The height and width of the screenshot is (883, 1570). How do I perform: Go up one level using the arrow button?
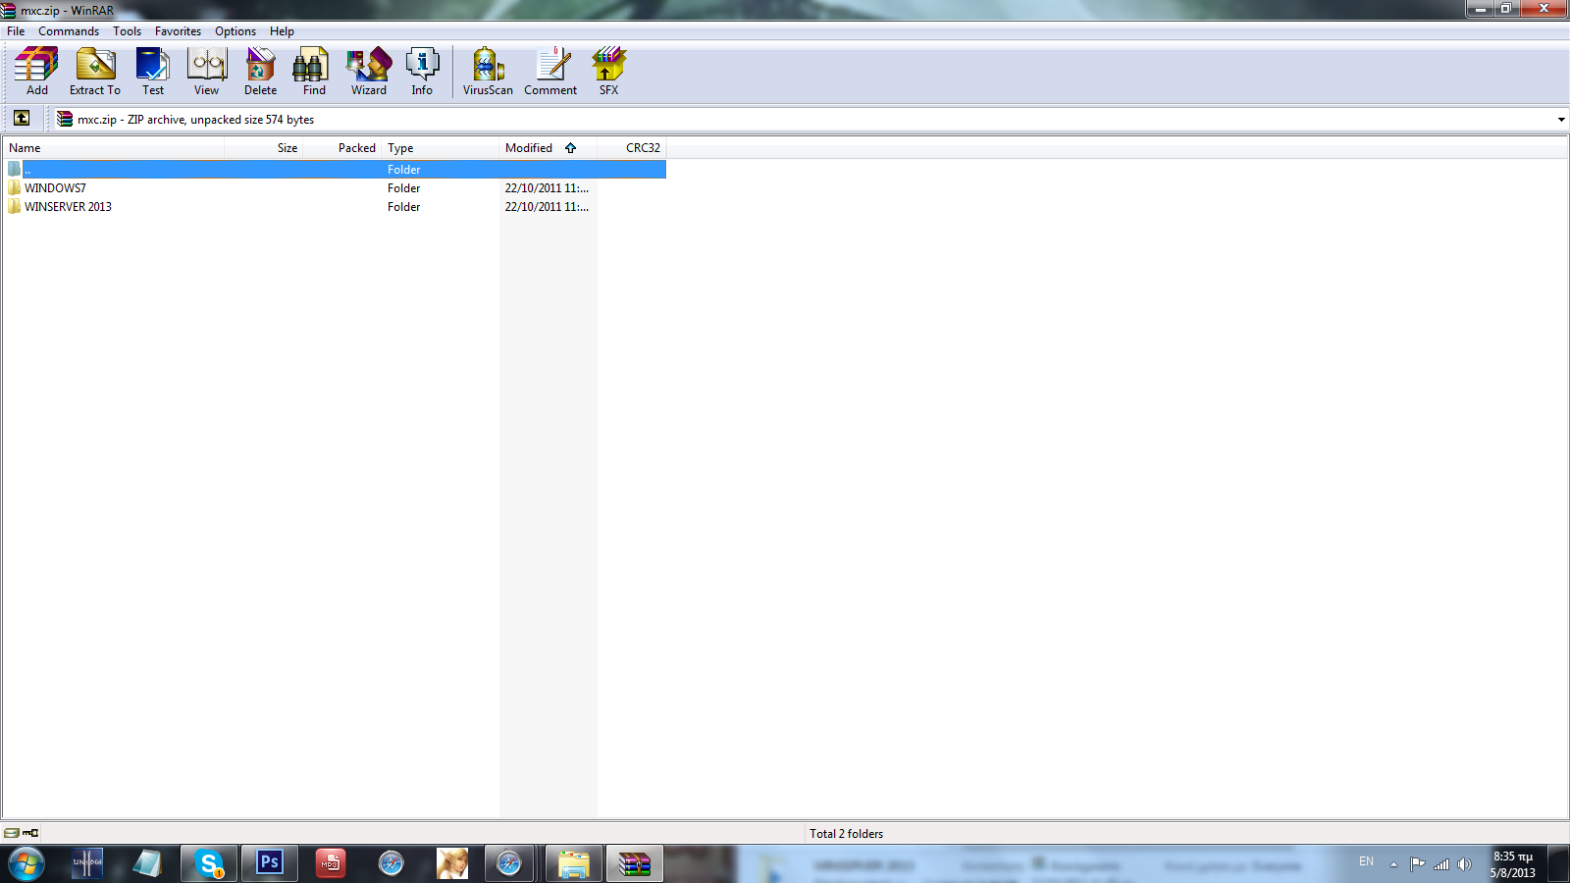click(22, 119)
